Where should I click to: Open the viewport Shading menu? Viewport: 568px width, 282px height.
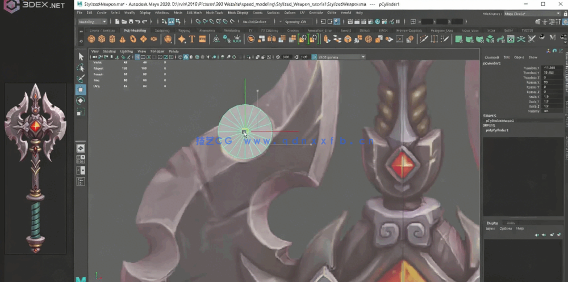coord(109,52)
